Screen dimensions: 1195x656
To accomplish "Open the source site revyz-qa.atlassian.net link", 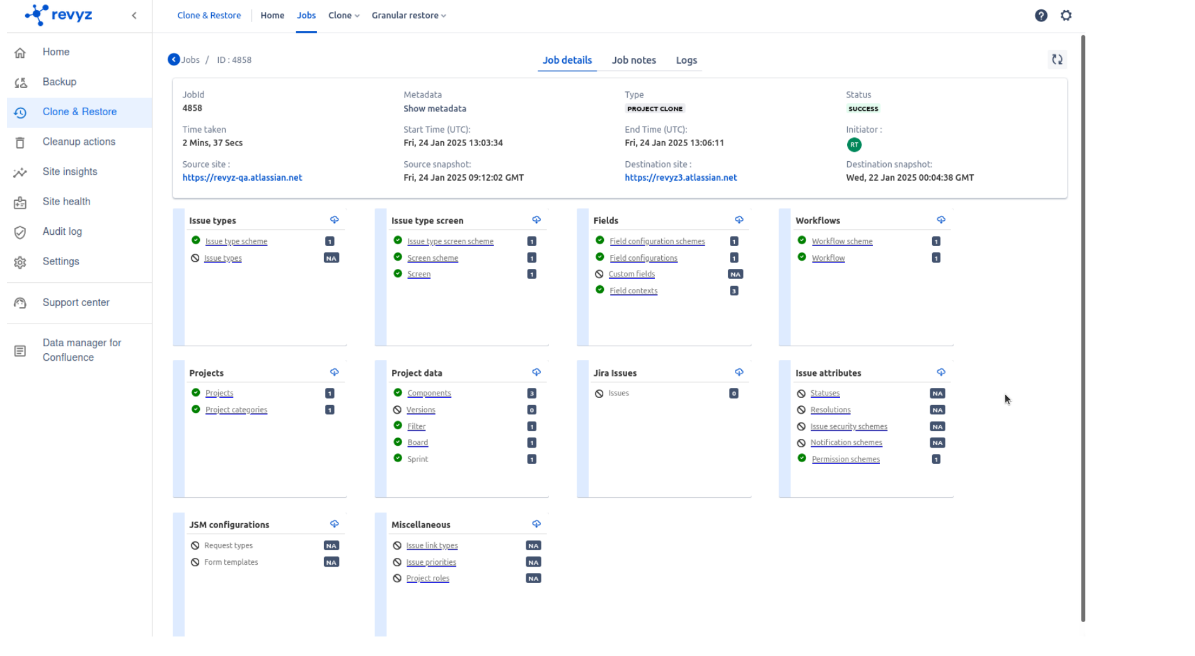I will [x=242, y=178].
